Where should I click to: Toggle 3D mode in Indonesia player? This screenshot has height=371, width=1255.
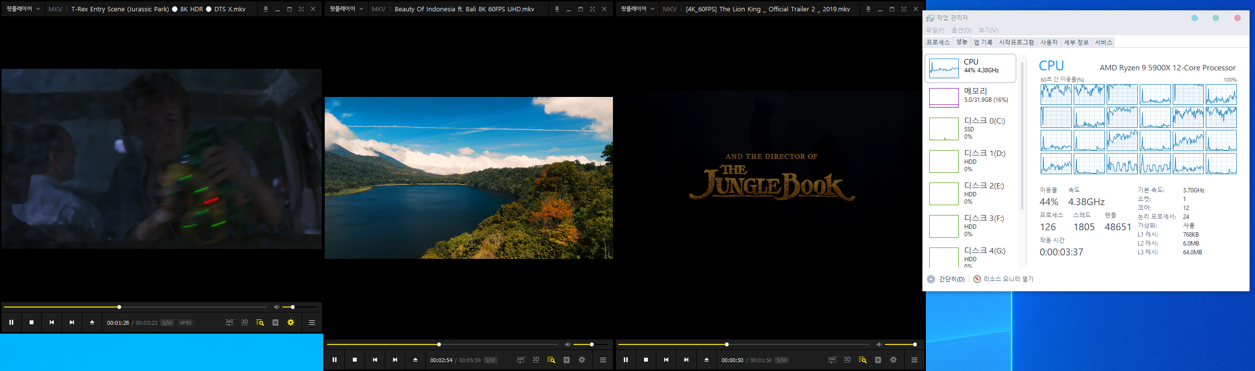click(536, 360)
